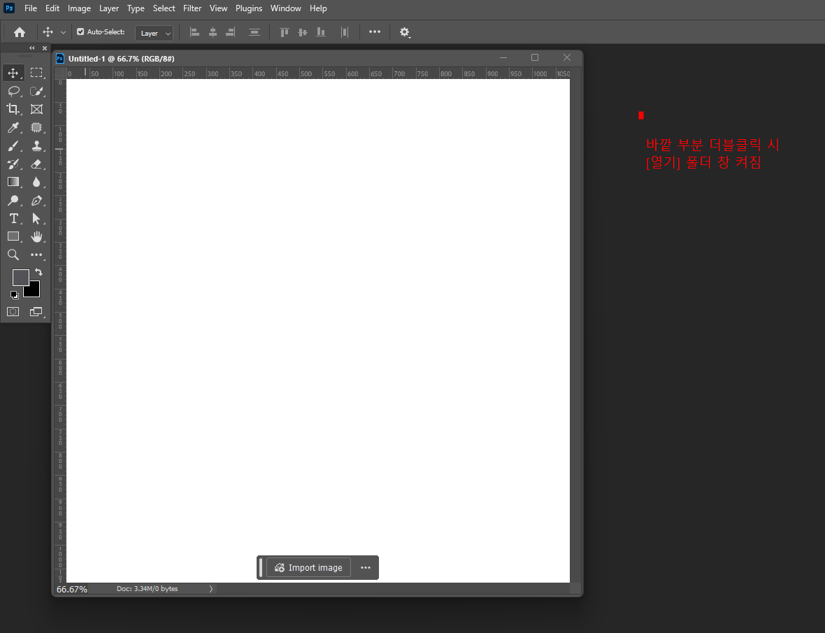The height and width of the screenshot is (633, 825).
Task: Open the Edit menu
Action: point(52,8)
